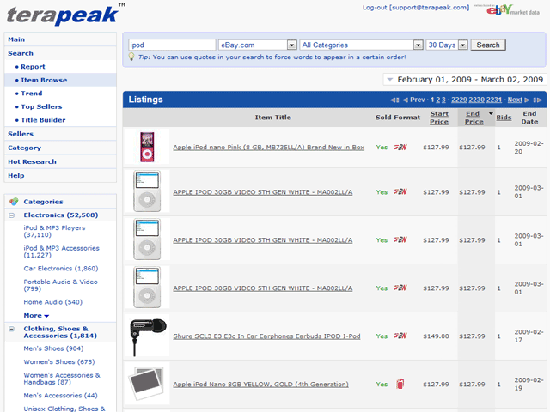The height and width of the screenshot is (412, 550).
Task: Open Shure SCL3 earphones listing title
Action: tap(266, 336)
